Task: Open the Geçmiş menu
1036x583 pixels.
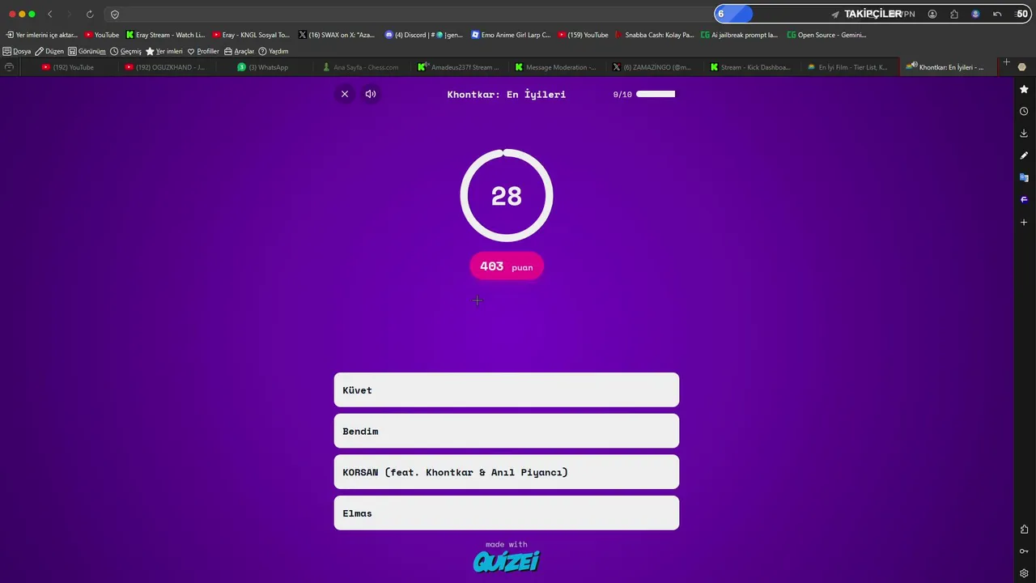Action: pos(125,51)
